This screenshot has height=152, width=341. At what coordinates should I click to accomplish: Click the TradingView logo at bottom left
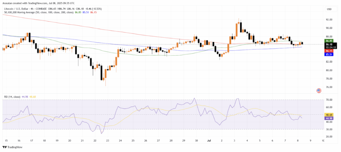click(x=12, y=147)
